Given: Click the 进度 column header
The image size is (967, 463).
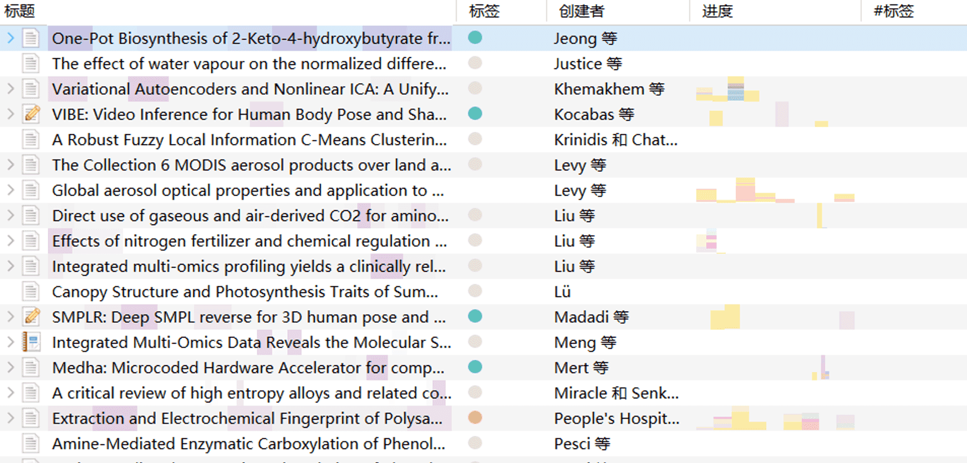Looking at the screenshot, I should point(717,11).
